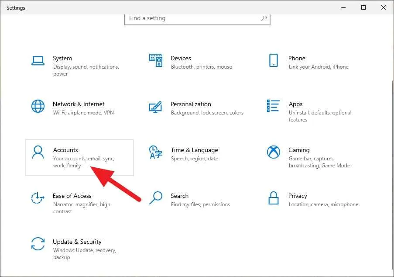
Task: Open Update & Security title
Action: click(77, 242)
